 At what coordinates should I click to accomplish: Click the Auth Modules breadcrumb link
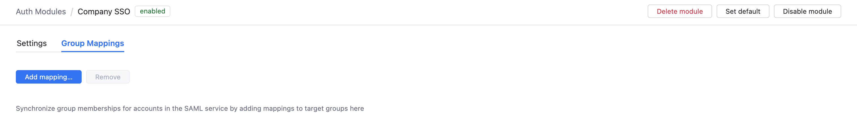41,11
